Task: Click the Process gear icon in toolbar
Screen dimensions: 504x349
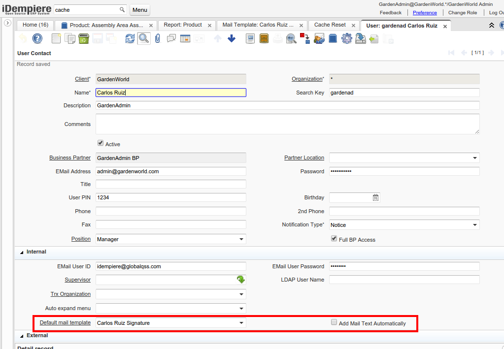Action: 346,38
